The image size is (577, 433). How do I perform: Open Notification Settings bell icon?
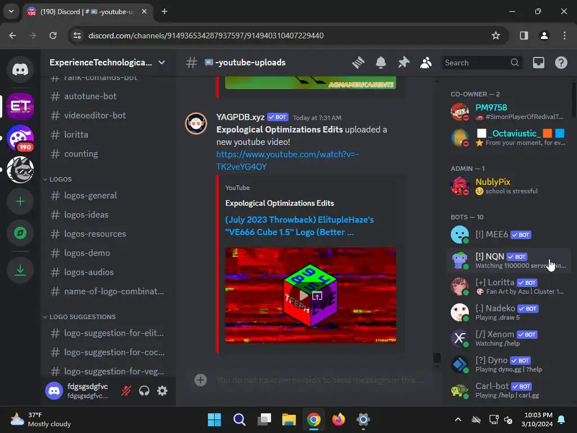click(381, 63)
